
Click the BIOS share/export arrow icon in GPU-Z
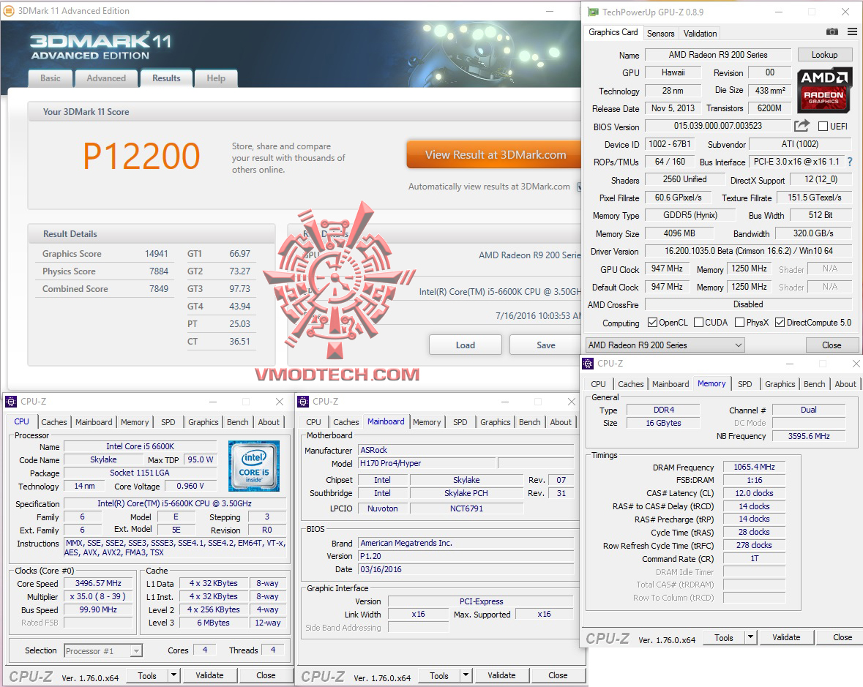point(802,126)
